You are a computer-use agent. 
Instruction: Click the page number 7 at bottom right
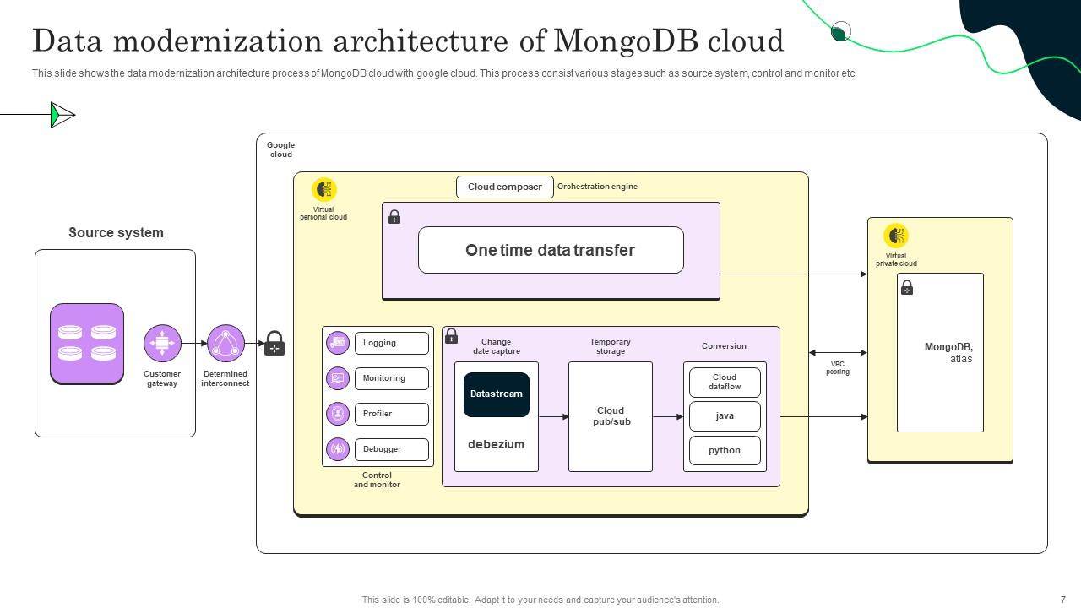click(x=1062, y=600)
